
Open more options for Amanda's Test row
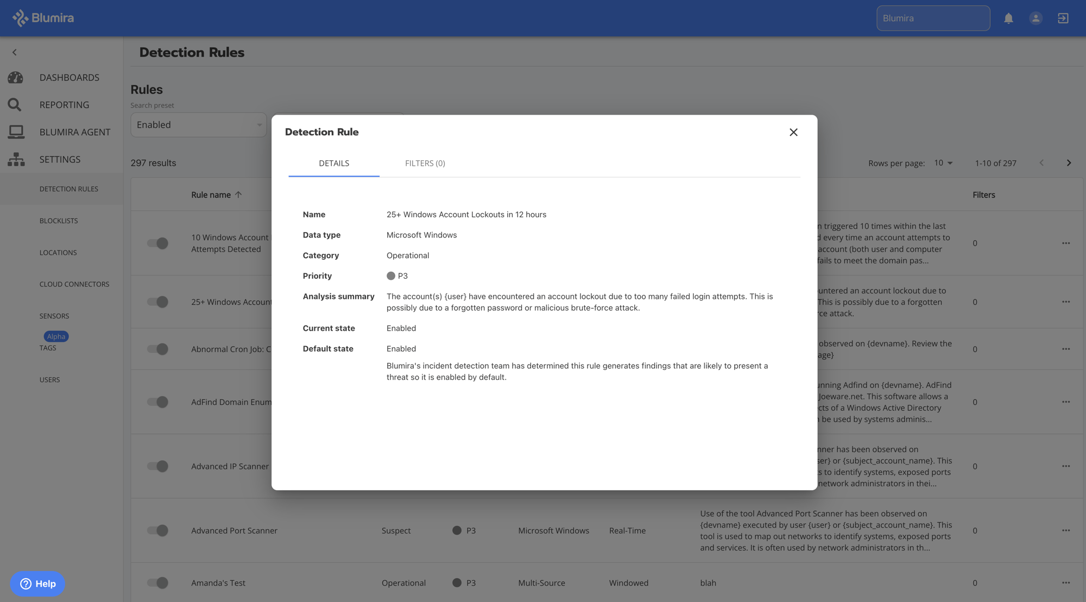pyautogui.click(x=1066, y=582)
